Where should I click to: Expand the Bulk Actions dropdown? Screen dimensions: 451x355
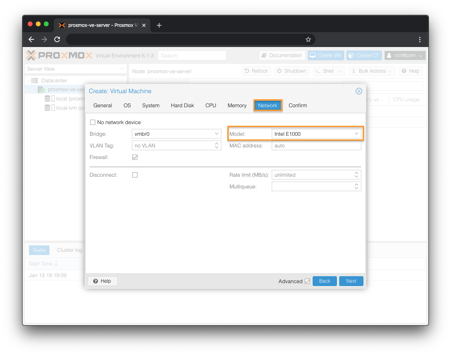point(390,71)
